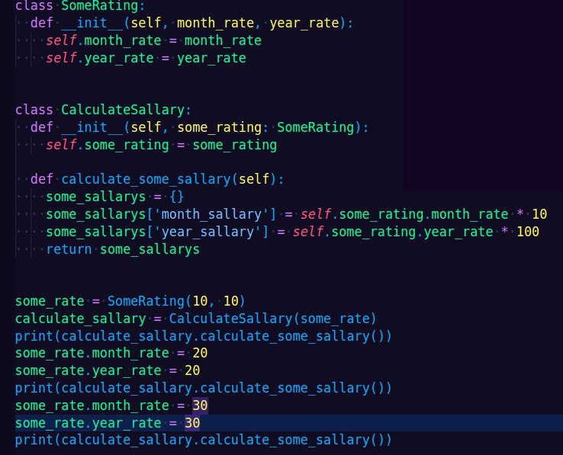
Task: Click the second print statement
Action: tap(203, 388)
